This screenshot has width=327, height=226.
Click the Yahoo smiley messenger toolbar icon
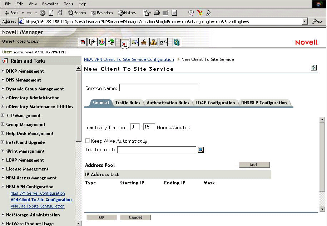pos(200,13)
